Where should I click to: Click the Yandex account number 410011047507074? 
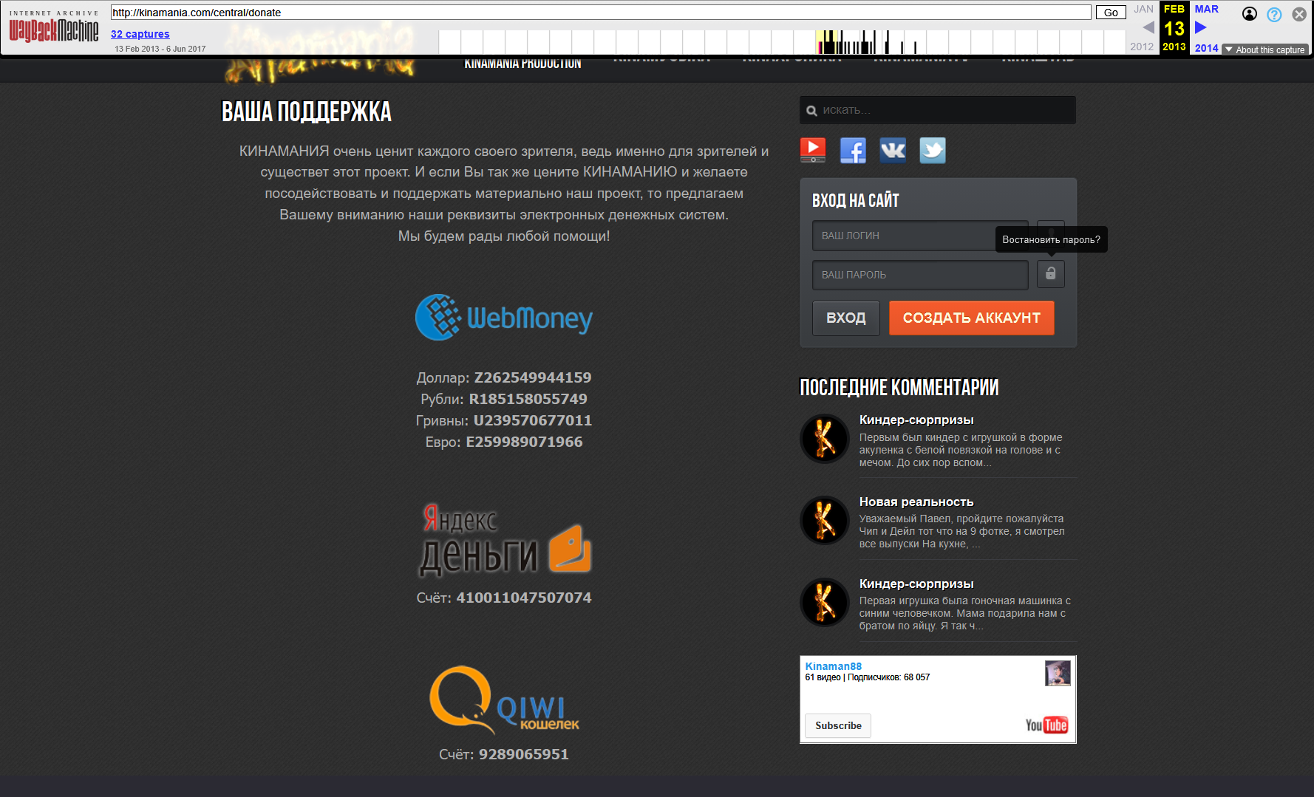pos(524,598)
